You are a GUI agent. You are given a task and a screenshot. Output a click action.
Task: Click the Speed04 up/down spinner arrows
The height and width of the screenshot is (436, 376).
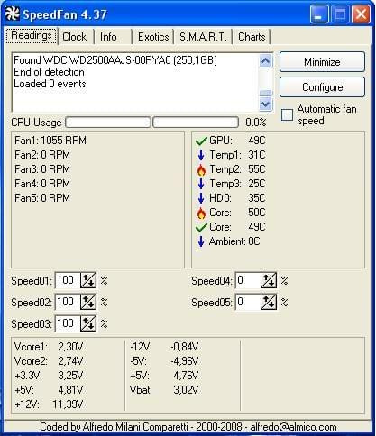pyautogui.click(x=269, y=280)
